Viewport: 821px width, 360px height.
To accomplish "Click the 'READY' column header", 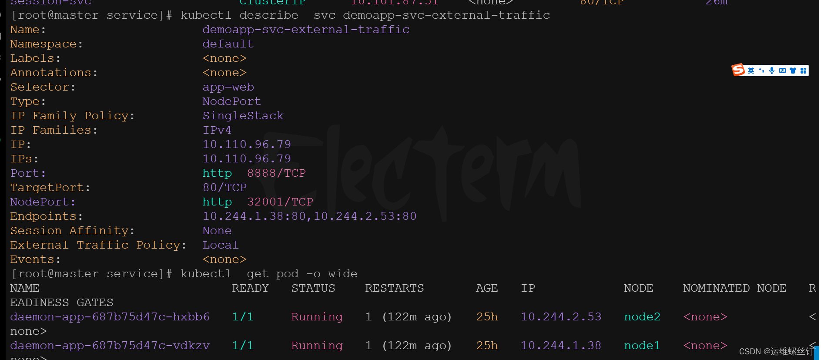I will (250, 288).
